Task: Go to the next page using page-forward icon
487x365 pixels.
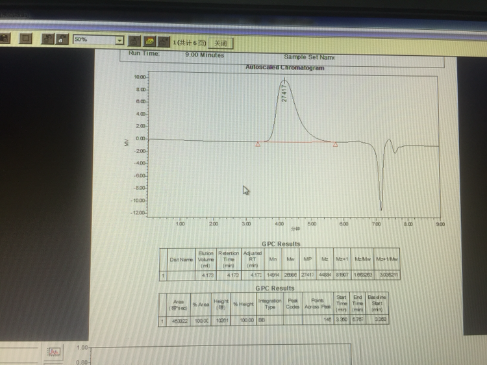Action: (62, 39)
